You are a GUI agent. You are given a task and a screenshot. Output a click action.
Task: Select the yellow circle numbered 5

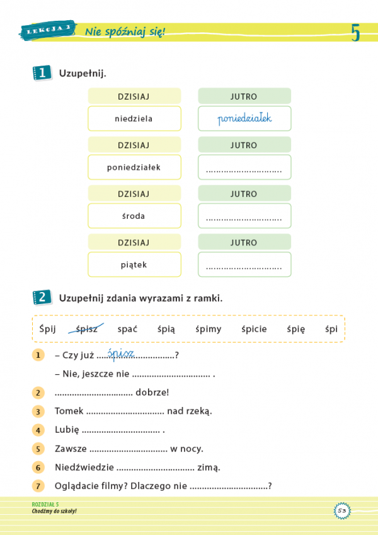38,449
